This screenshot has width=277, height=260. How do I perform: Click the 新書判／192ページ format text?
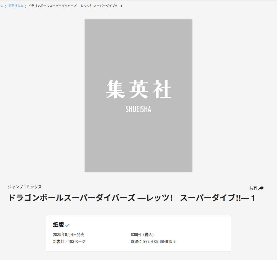(69, 241)
